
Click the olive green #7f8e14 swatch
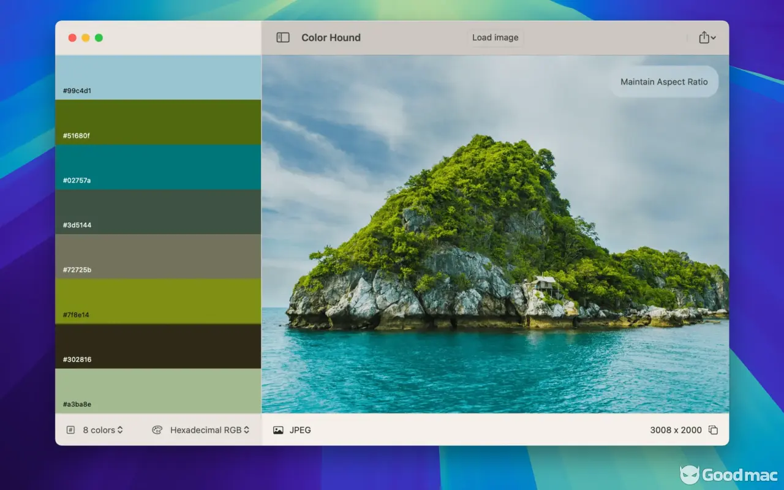pyautogui.click(x=158, y=301)
